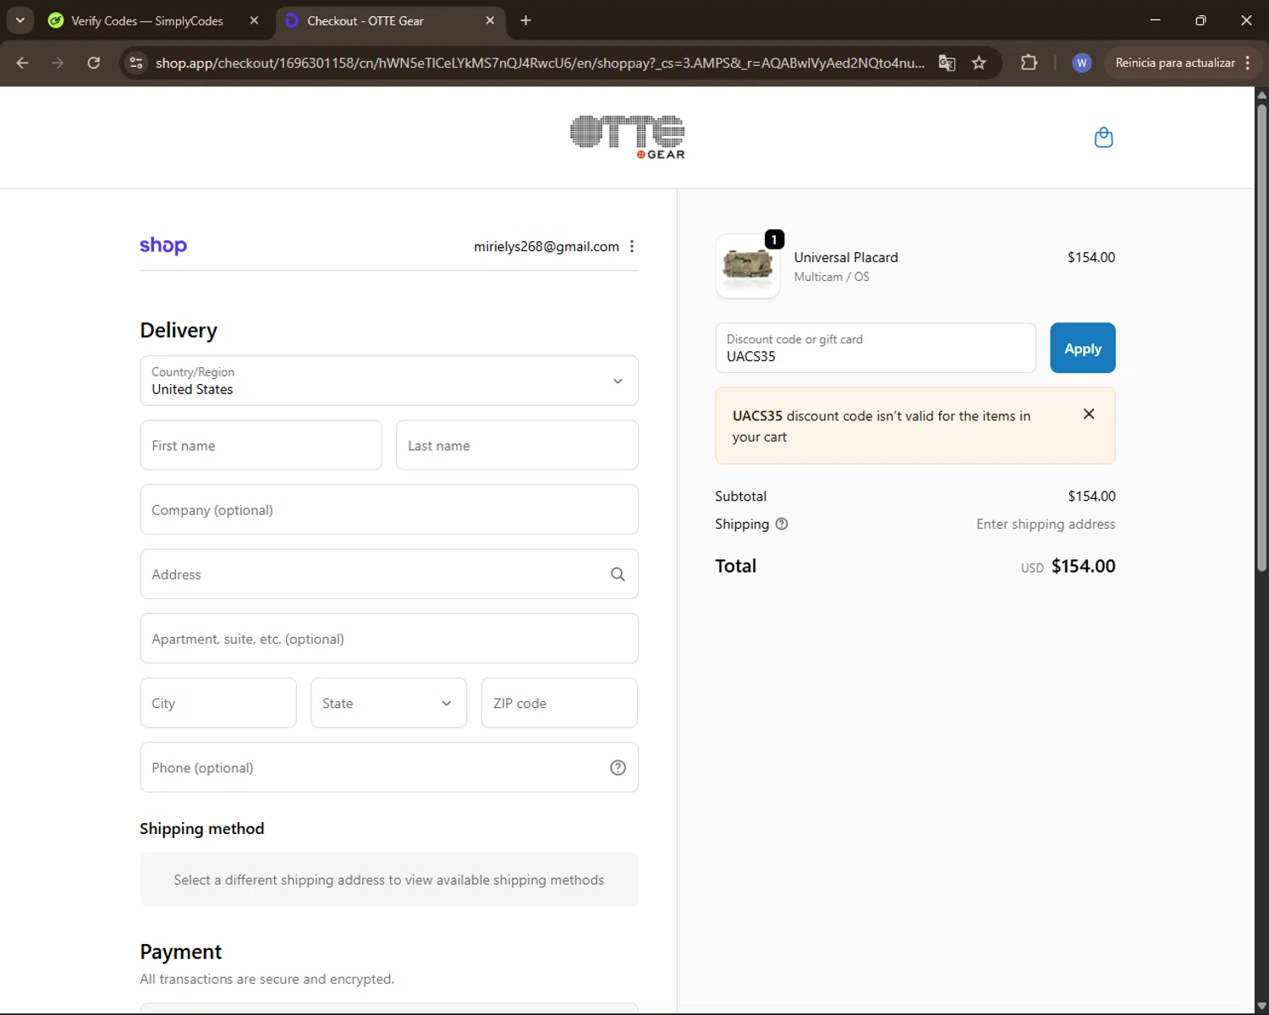Go forward in browser history
This screenshot has width=1269, height=1015.
[x=58, y=63]
